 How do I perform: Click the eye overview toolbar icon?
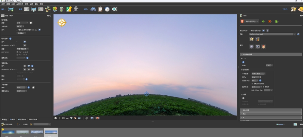pos(114,9)
